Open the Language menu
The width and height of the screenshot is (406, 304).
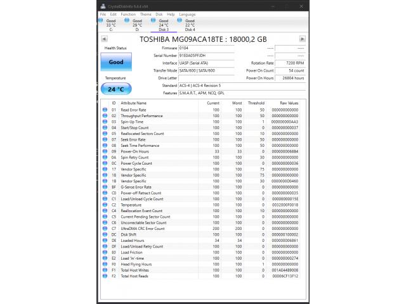(187, 14)
